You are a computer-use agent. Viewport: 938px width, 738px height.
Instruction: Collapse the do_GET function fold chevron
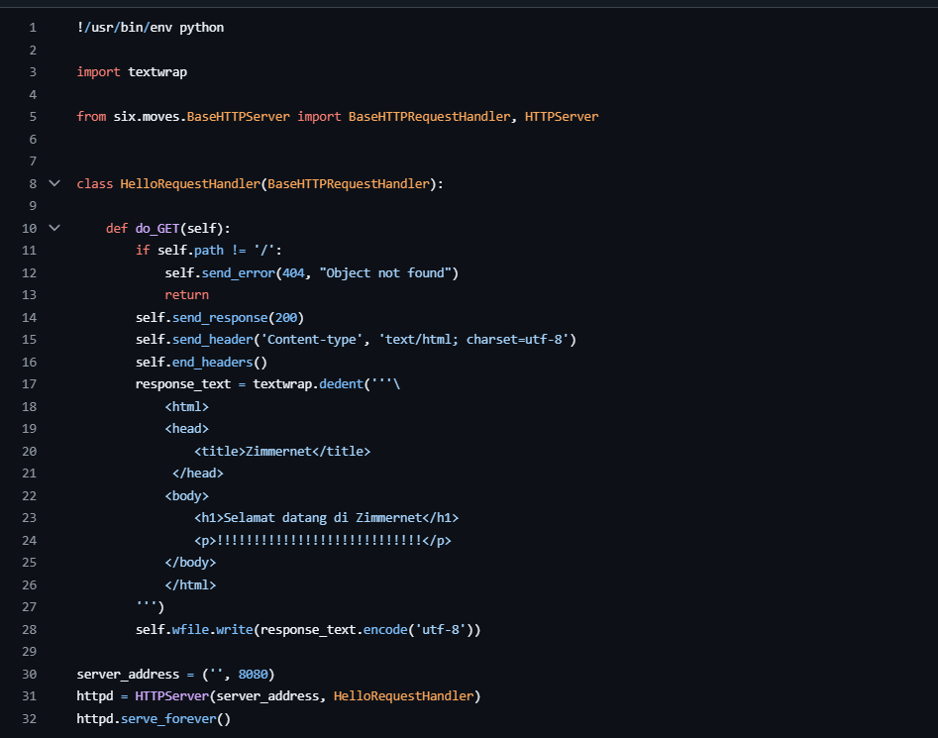54,228
